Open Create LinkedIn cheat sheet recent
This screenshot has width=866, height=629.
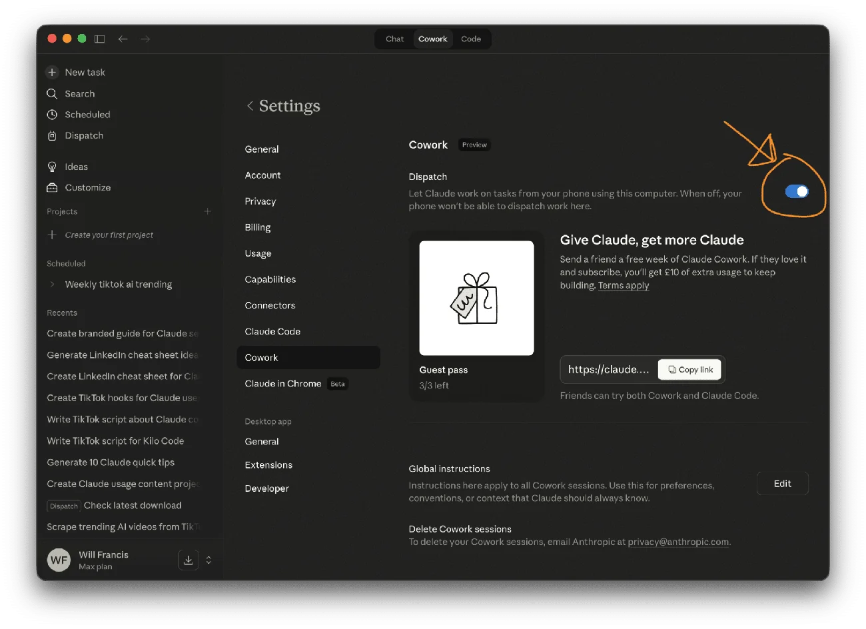coord(123,376)
